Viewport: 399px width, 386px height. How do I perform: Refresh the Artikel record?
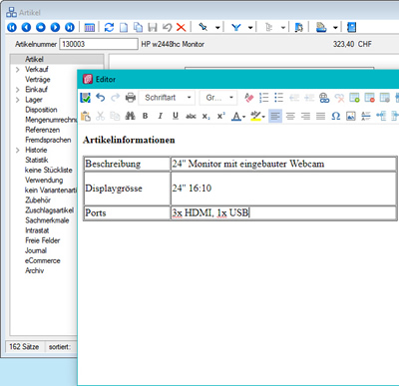[109, 27]
